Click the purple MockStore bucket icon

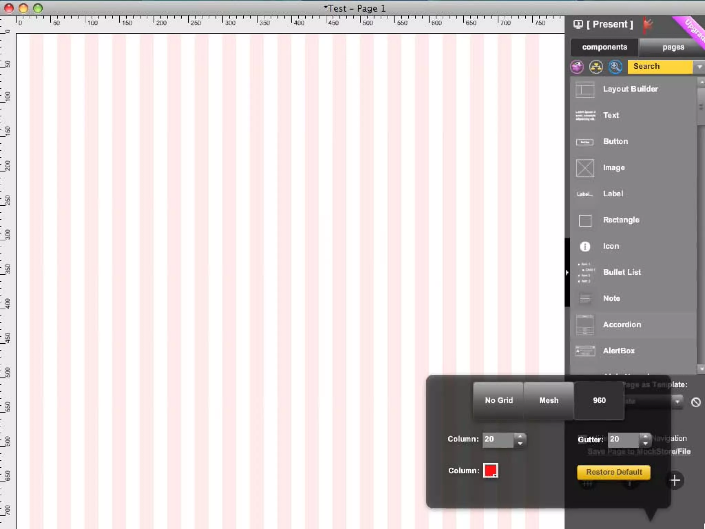(577, 66)
